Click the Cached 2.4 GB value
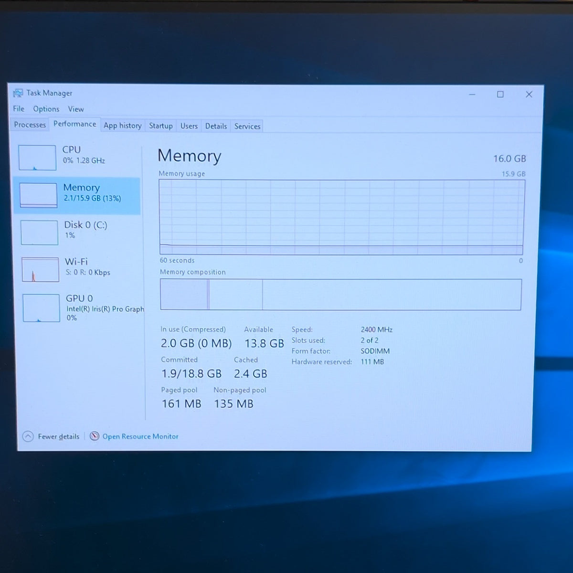The image size is (573, 573). 250,373
